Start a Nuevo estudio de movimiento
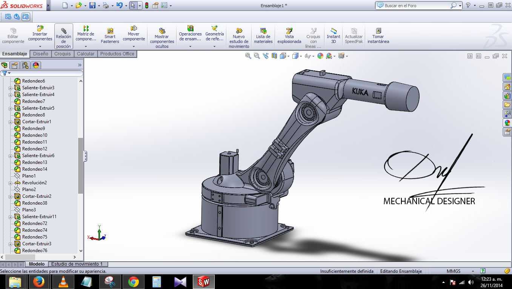Viewport: 512px width, 289px height. tap(239, 38)
